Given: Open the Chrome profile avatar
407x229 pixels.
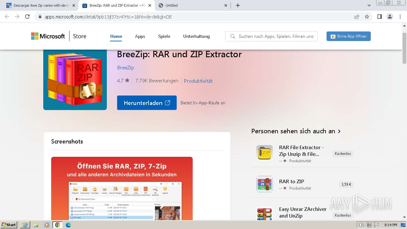Looking at the screenshot, I should 390,17.
